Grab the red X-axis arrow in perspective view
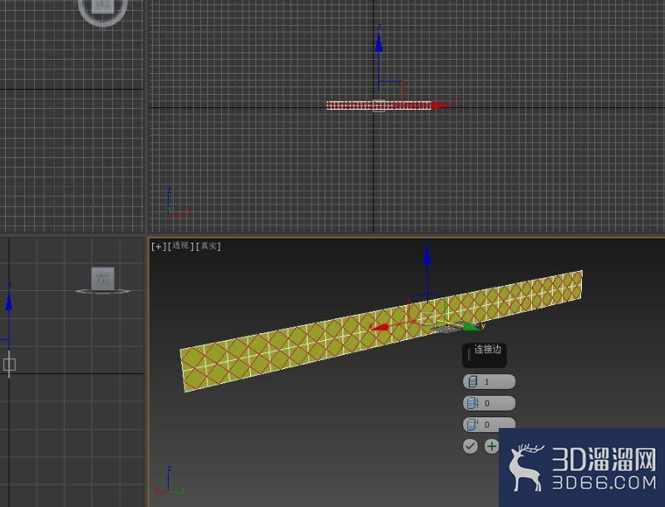The width and height of the screenshot is (665, 507). point(380,327)
